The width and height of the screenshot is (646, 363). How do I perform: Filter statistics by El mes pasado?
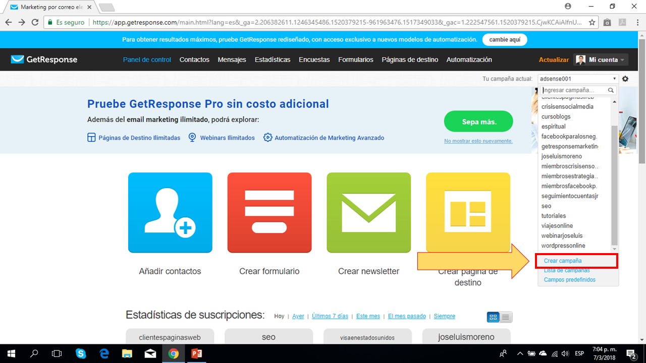tap(407, 316)
